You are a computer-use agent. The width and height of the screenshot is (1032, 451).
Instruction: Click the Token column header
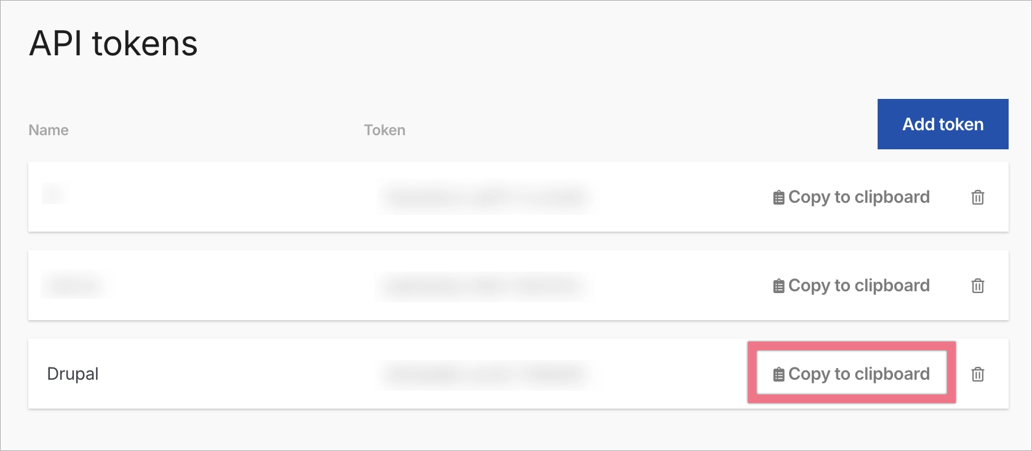click(x=384, y=130)
